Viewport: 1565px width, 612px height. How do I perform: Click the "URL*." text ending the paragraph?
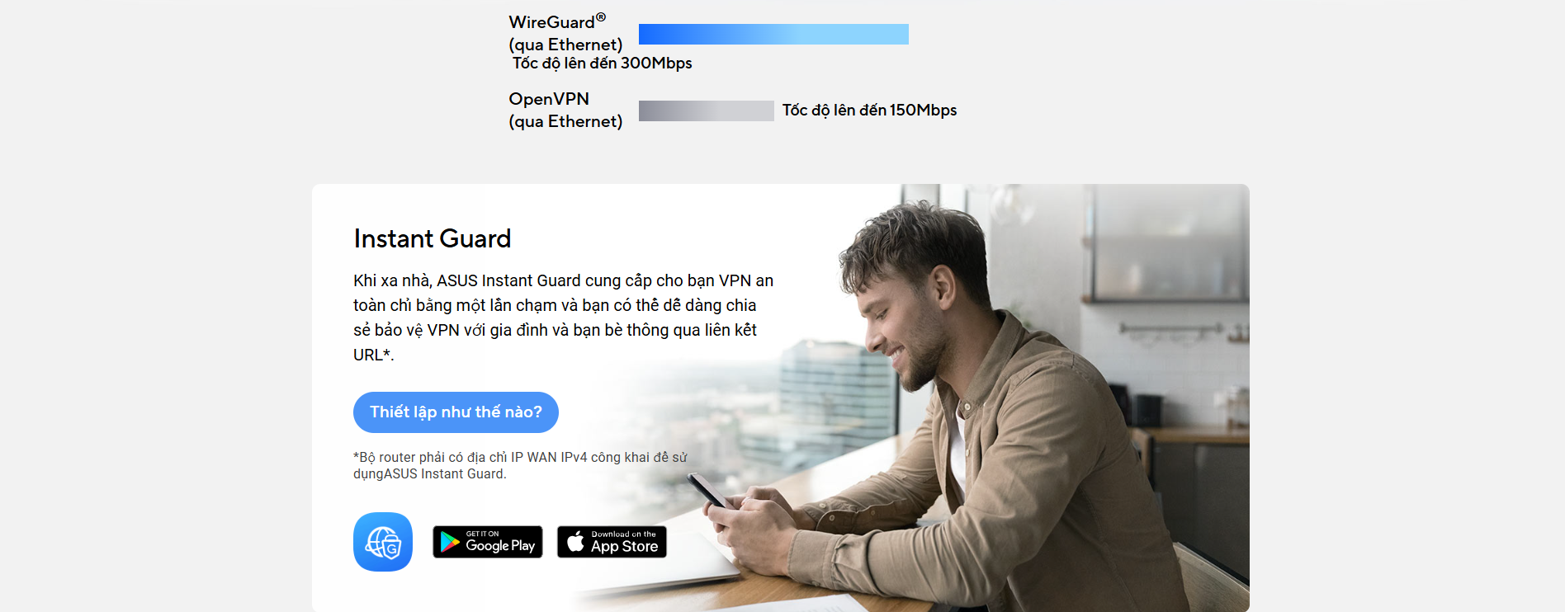(374, 355)
